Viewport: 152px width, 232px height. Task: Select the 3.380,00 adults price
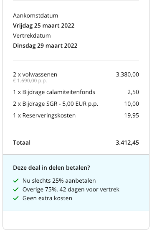[x=127, y=74]
